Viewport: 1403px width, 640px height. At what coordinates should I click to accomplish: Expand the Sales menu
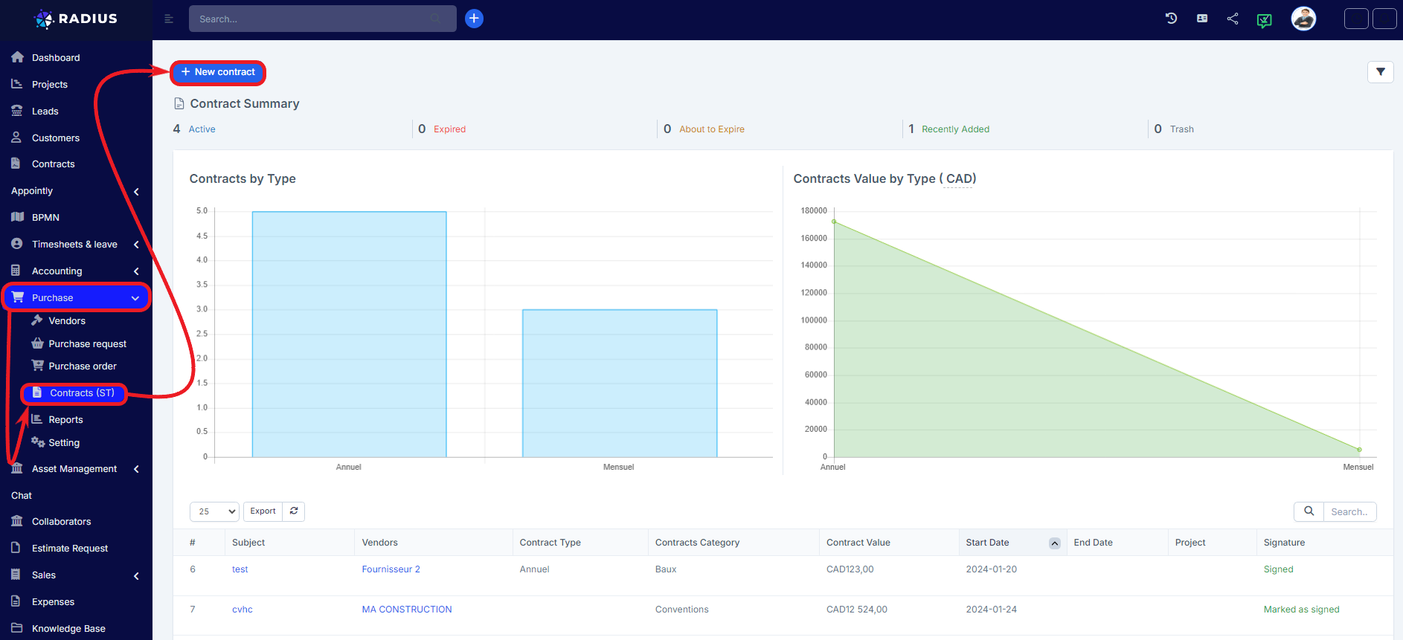point(74,575)
